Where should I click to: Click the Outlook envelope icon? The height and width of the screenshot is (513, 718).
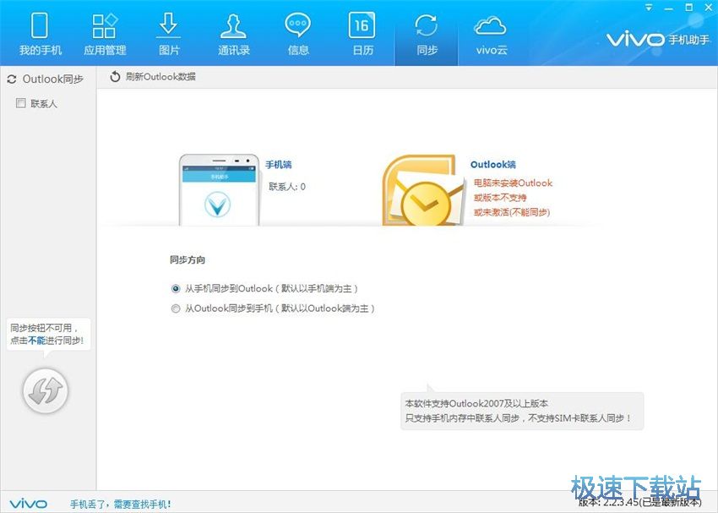click(423, 190)
